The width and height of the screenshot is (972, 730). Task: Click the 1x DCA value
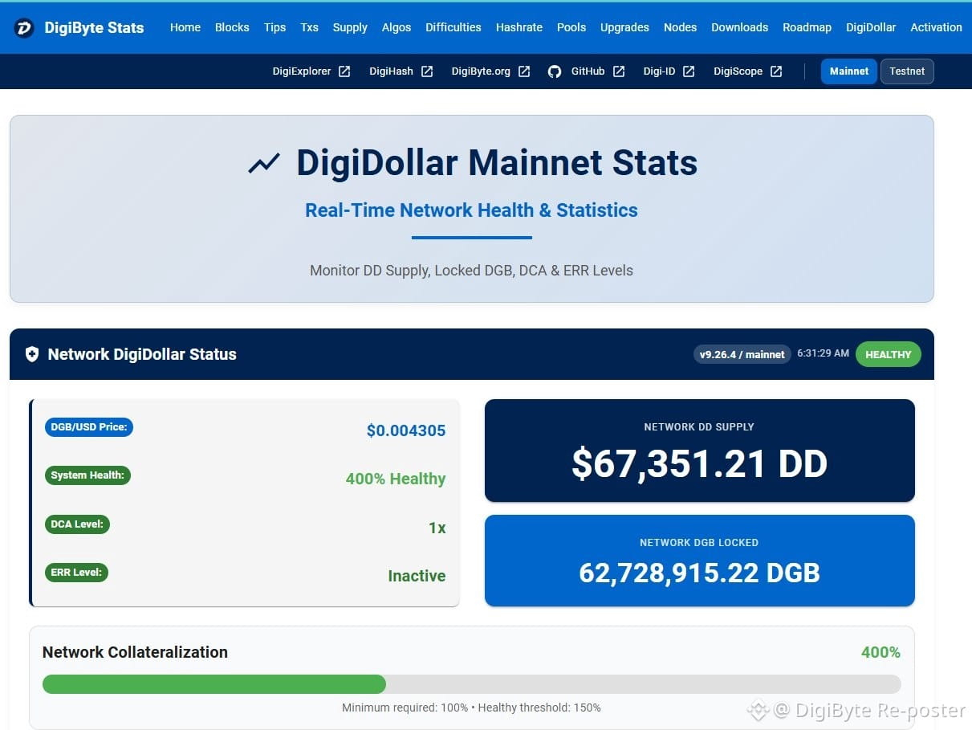[437, 528]
